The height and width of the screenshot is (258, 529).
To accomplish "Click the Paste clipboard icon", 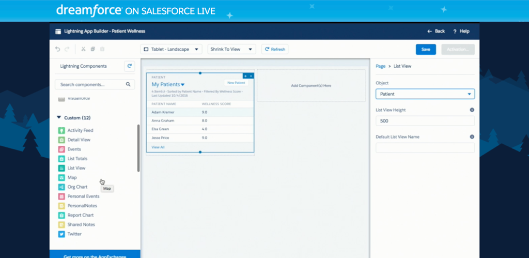I will pos(102,49).
